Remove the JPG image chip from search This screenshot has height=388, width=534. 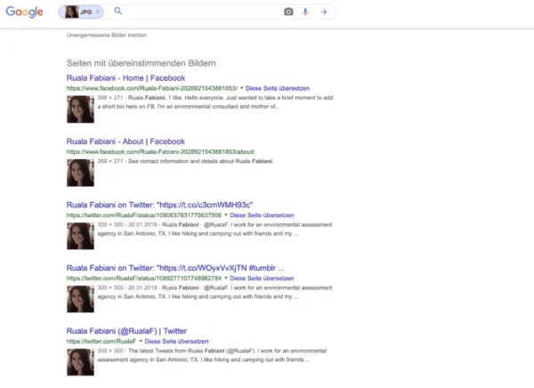(x=98, y=12)
